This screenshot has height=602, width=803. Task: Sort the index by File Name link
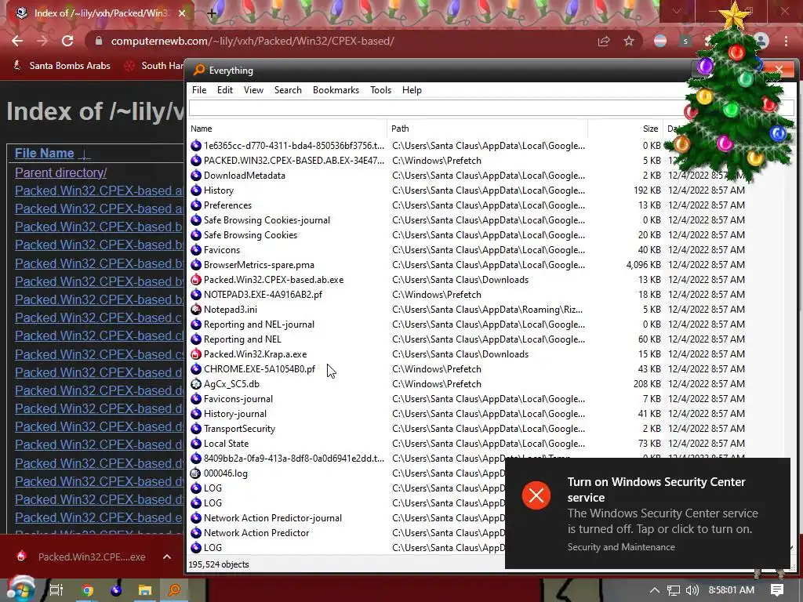44,153
